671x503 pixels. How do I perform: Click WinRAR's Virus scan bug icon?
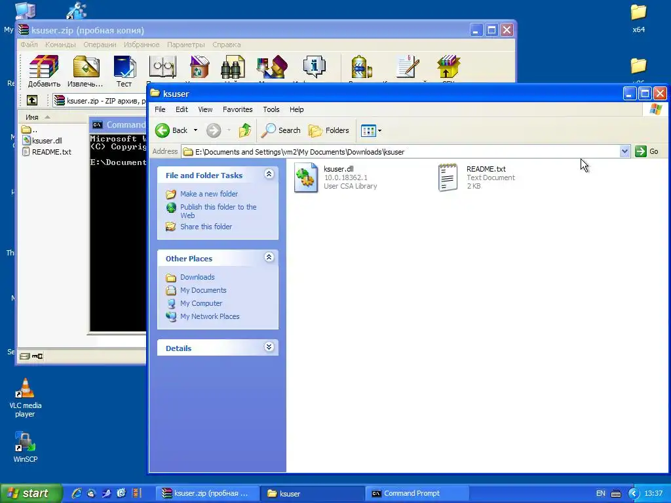(361, 68)
